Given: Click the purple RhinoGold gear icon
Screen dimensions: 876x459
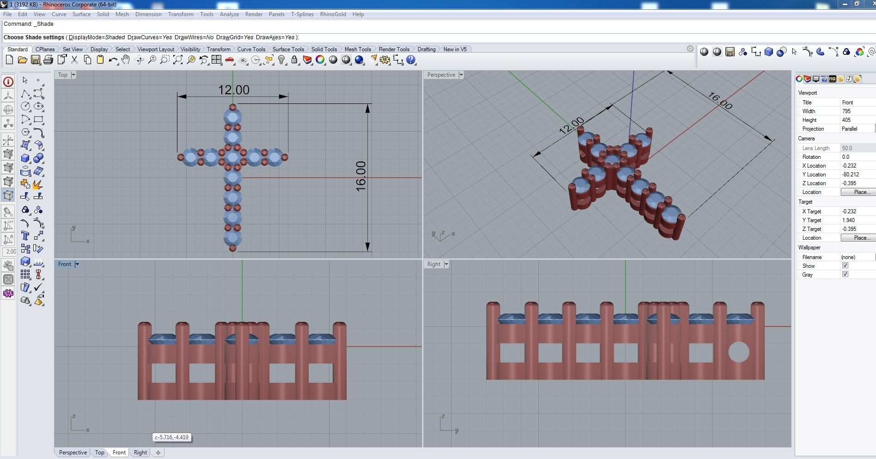Looking at the screenshot, I should click(8, 293).
